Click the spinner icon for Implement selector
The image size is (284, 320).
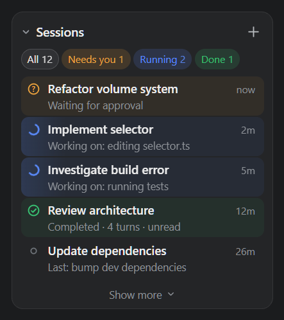[34, 130]
